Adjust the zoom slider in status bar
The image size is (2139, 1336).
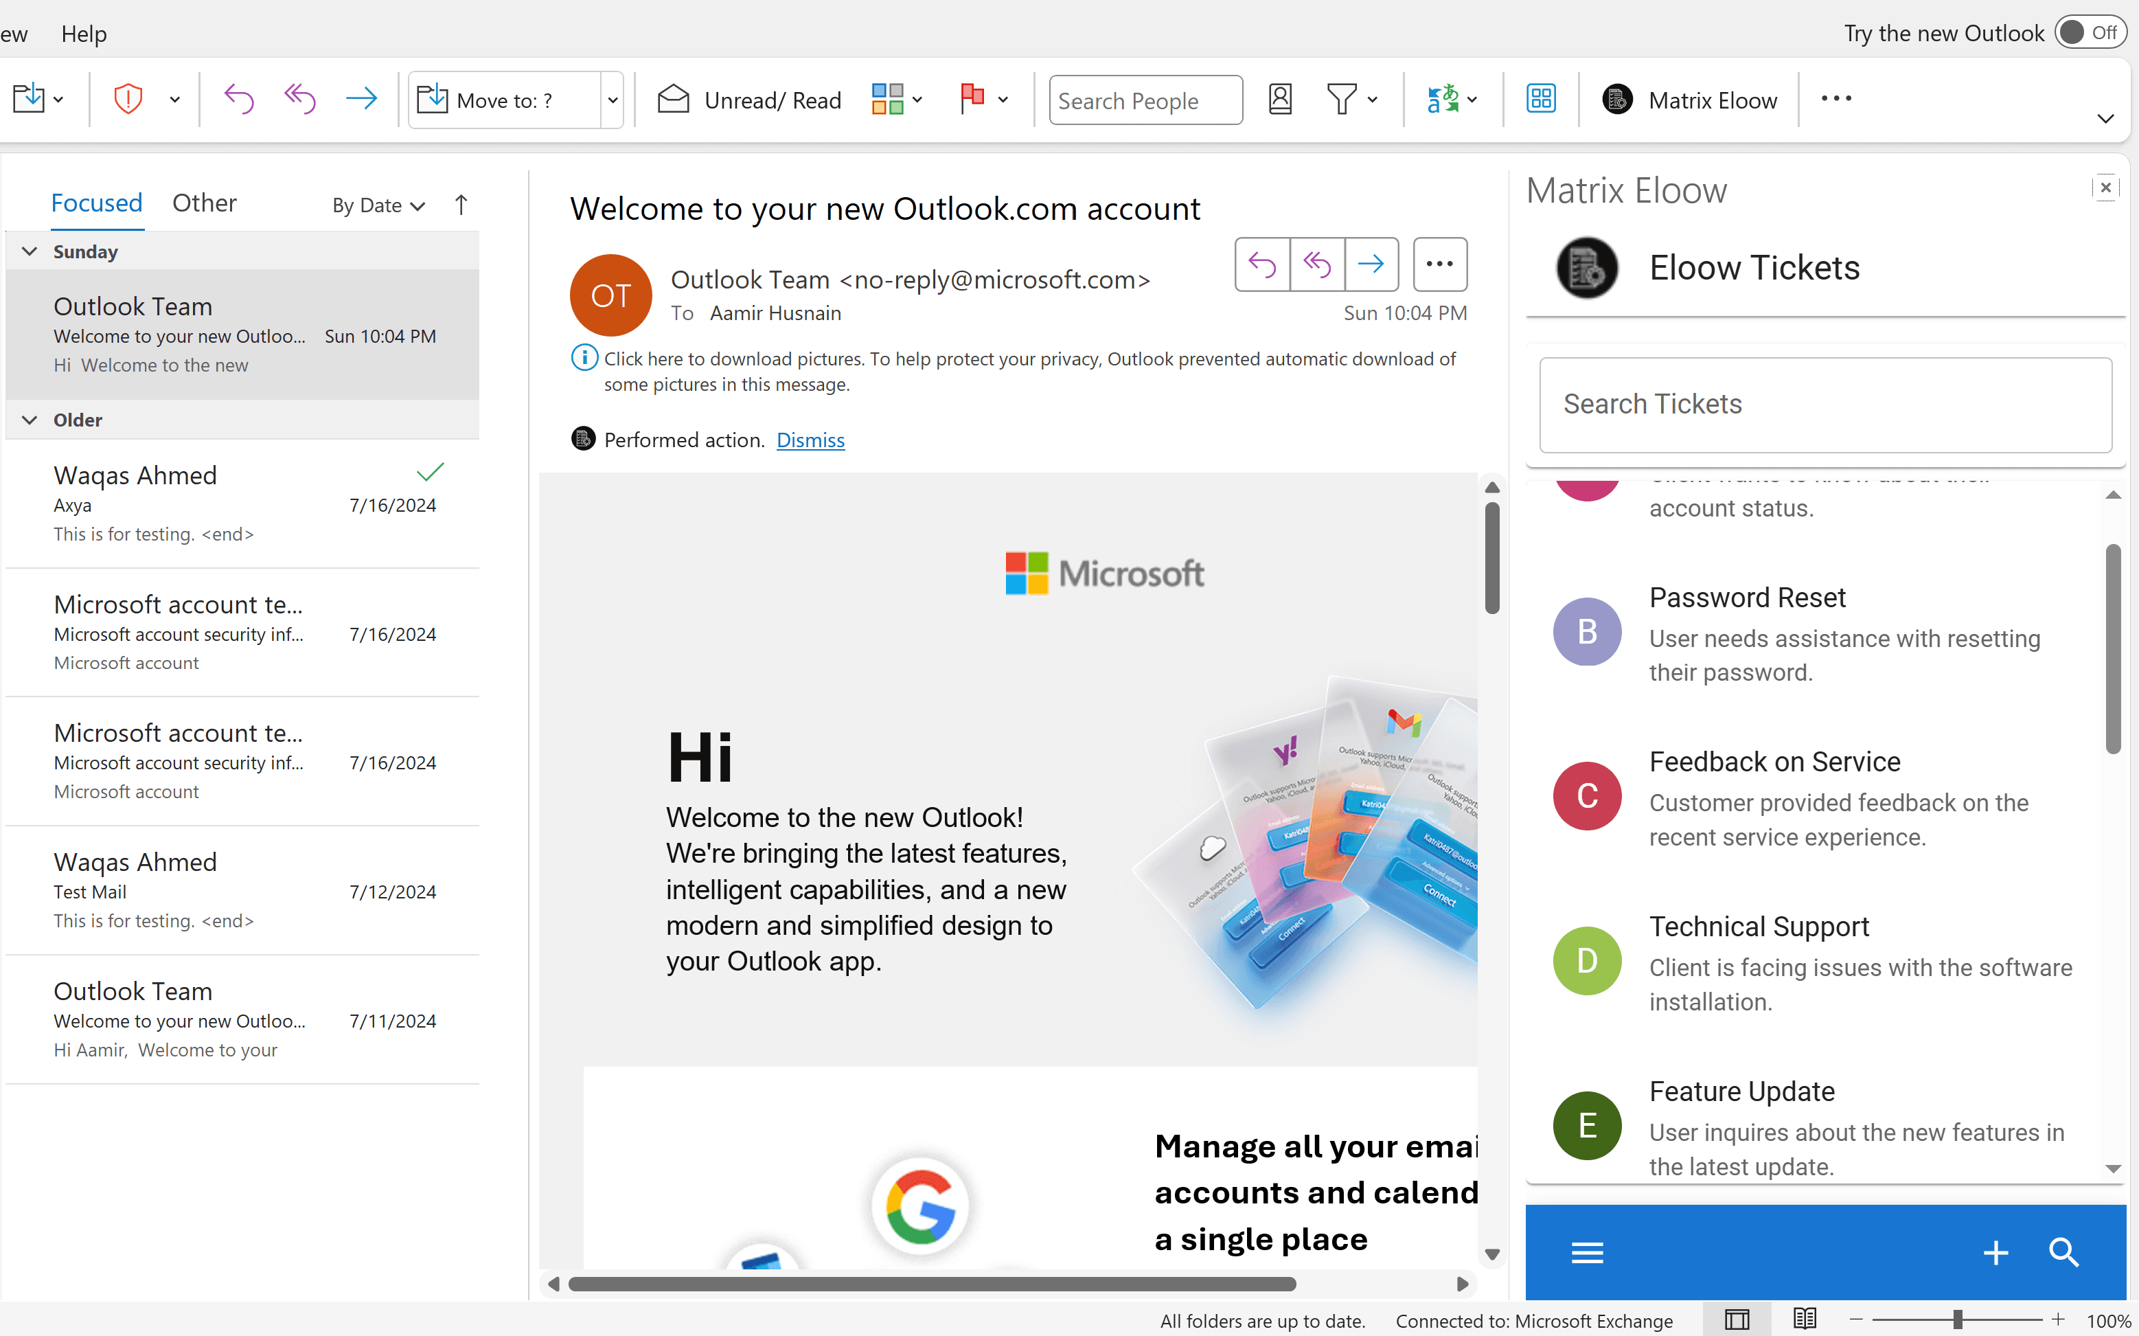(x=1958, y=1320)
